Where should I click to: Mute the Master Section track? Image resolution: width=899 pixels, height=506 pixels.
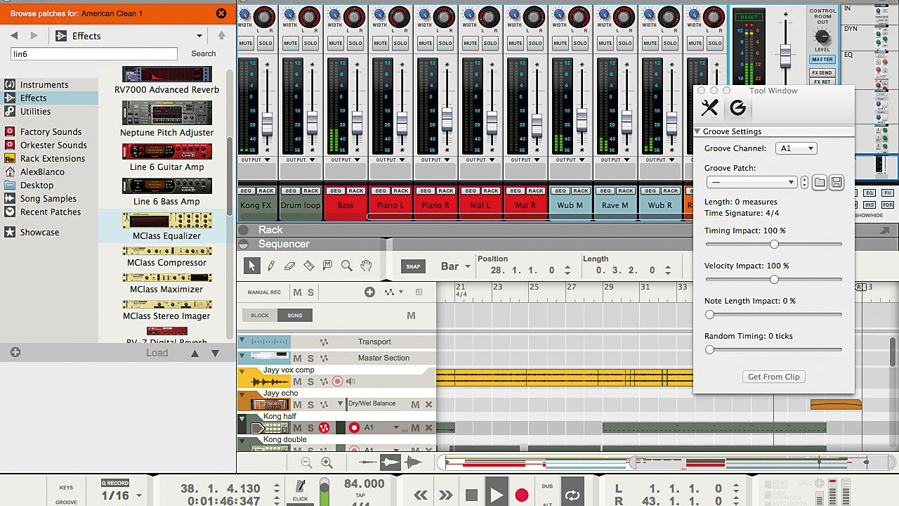tap(297, 358)
